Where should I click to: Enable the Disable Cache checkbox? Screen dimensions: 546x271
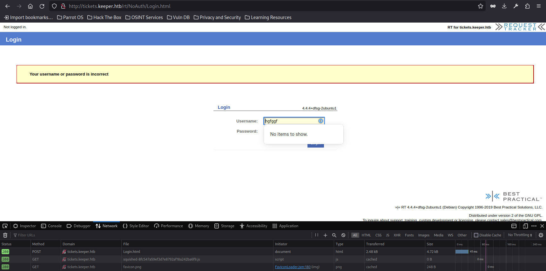(476, 235)
